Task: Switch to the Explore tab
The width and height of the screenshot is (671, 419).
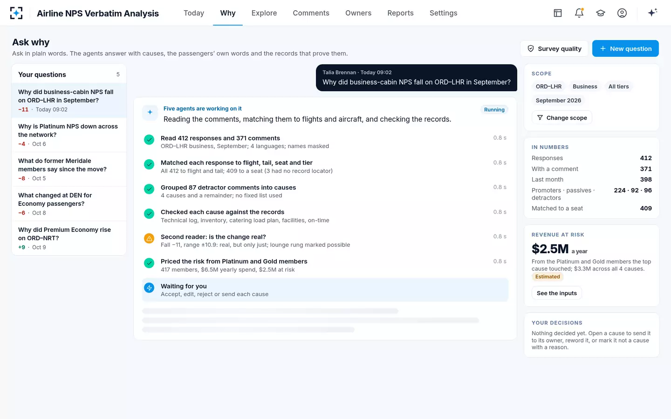Action: (x=264, y=13)
